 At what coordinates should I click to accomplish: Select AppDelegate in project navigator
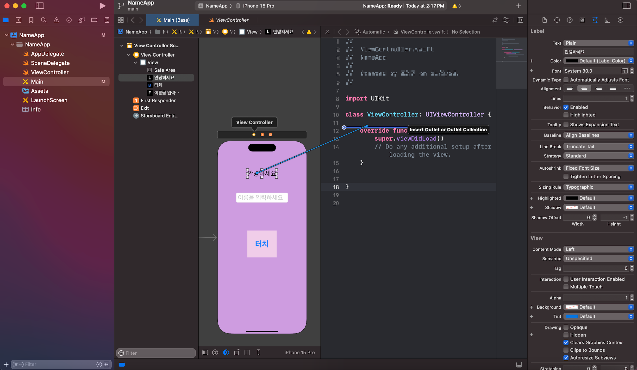pyautogui.click(x=47, y=54)
